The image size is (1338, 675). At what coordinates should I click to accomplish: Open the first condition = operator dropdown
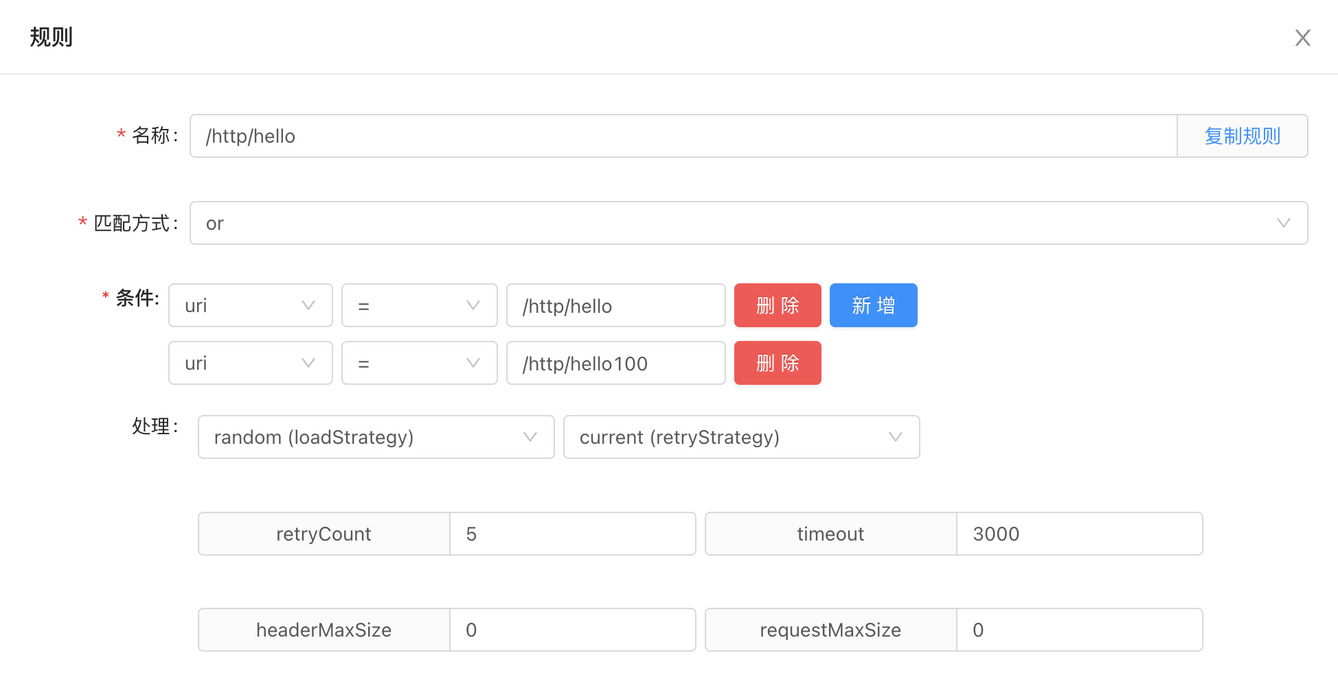[420, 305]
